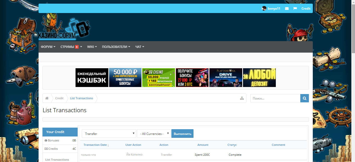Open the СТРИМЫ dropdown menu

(71, 47)
